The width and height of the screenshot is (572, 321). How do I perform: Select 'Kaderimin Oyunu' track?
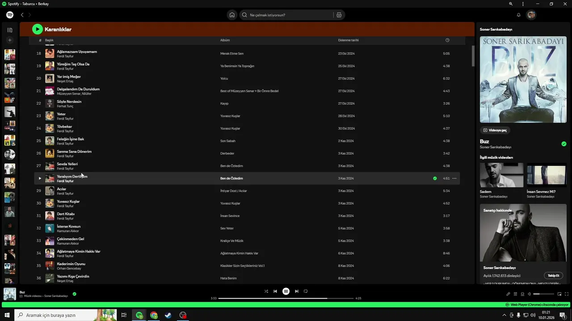pyautogui.click(x=71, y=264)
